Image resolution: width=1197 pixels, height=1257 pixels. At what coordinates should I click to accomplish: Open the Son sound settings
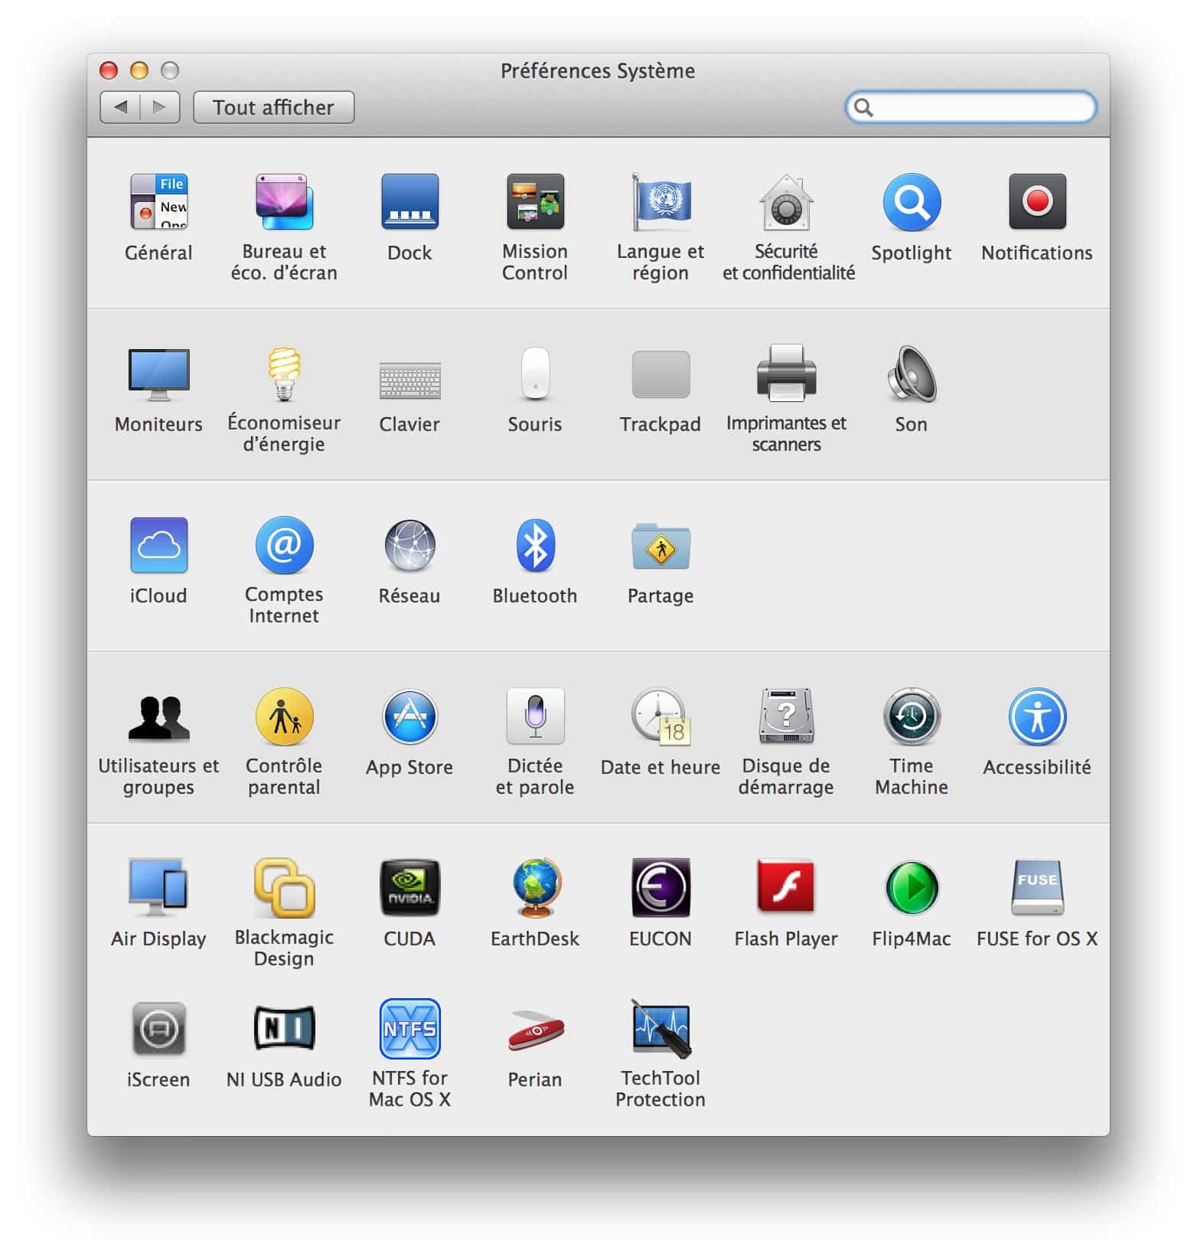pyautogui.click(x=912, y=374)
